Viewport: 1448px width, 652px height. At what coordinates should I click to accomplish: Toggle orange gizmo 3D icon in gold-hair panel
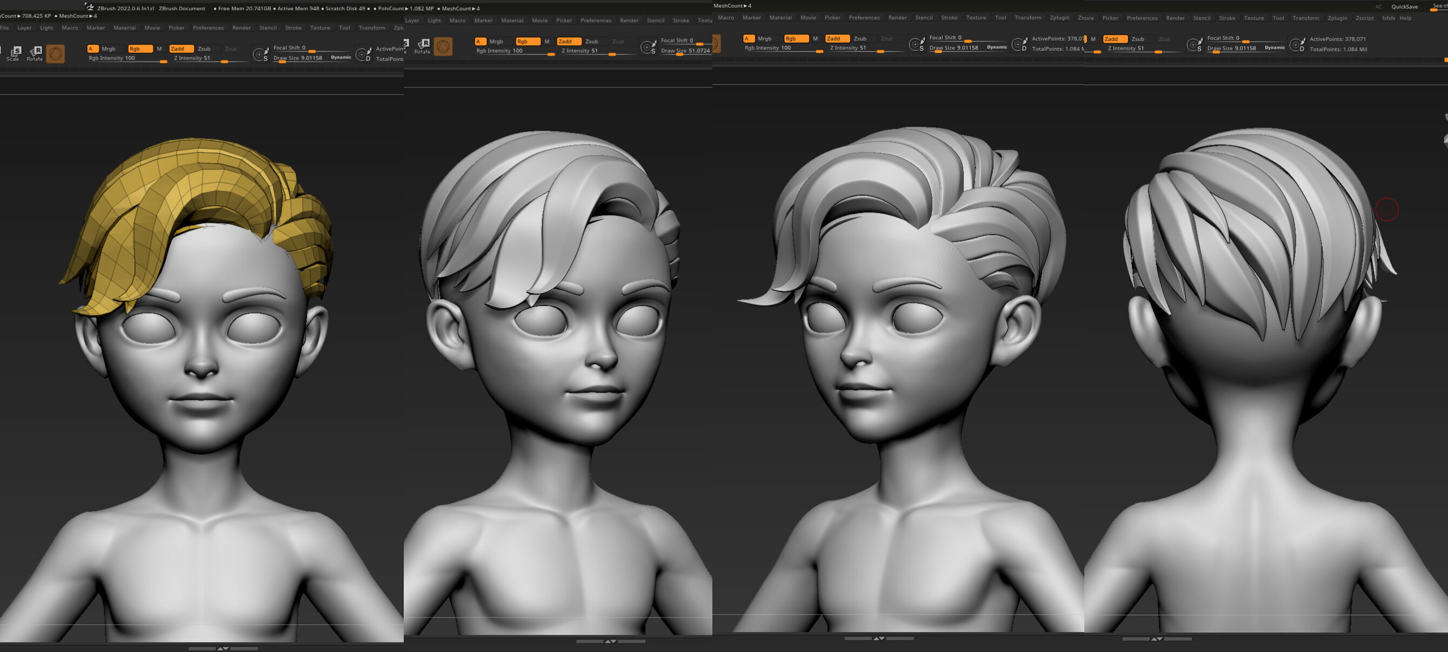pos(55,54)
